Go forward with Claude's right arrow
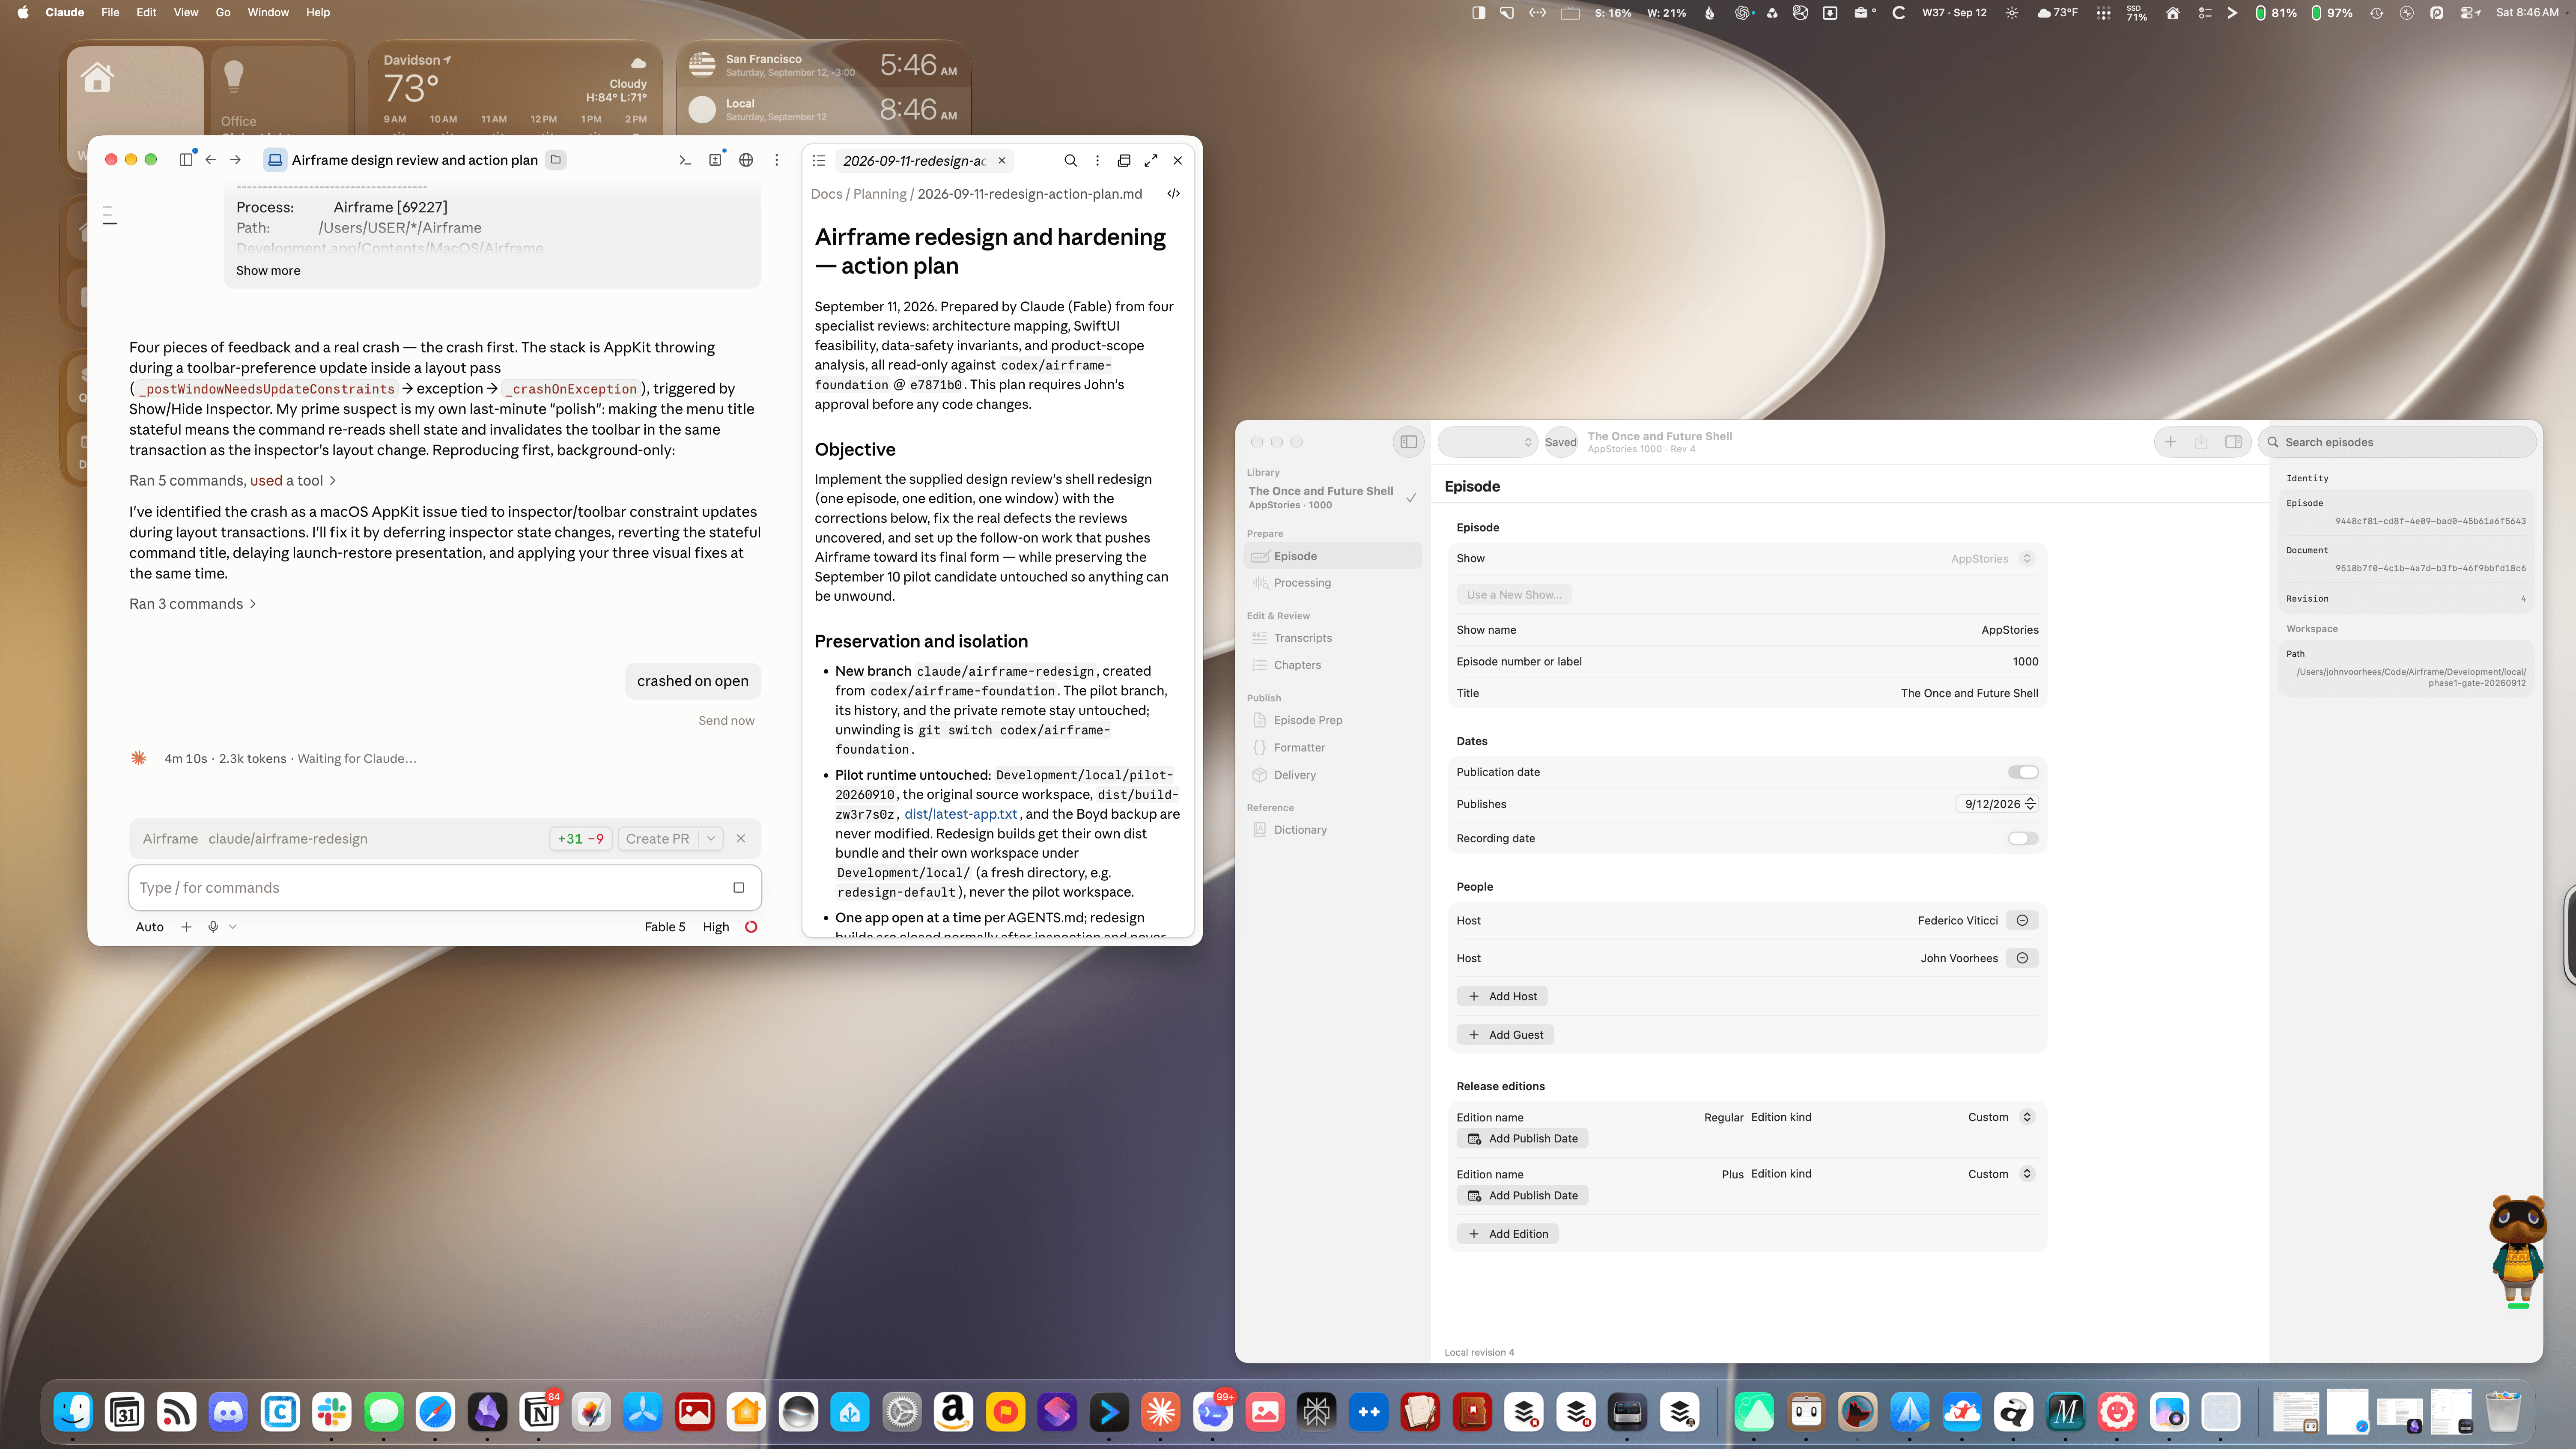This screenshot has width=2576, height=1449. click(236, 160)
